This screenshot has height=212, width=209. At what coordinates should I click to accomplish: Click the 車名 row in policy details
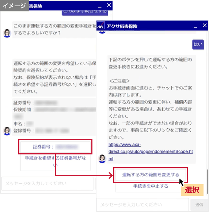(23, 124)
